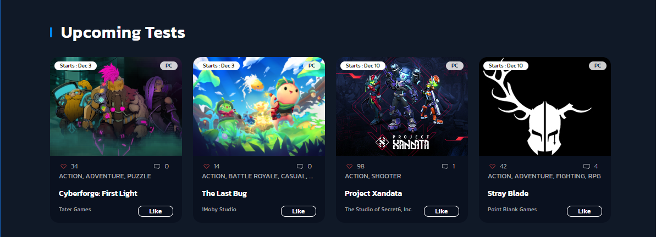Viewport: 656px width, 237px height.
Task: Like Cyberforge: First Light with the Like button
Action: tap(156, 211)
